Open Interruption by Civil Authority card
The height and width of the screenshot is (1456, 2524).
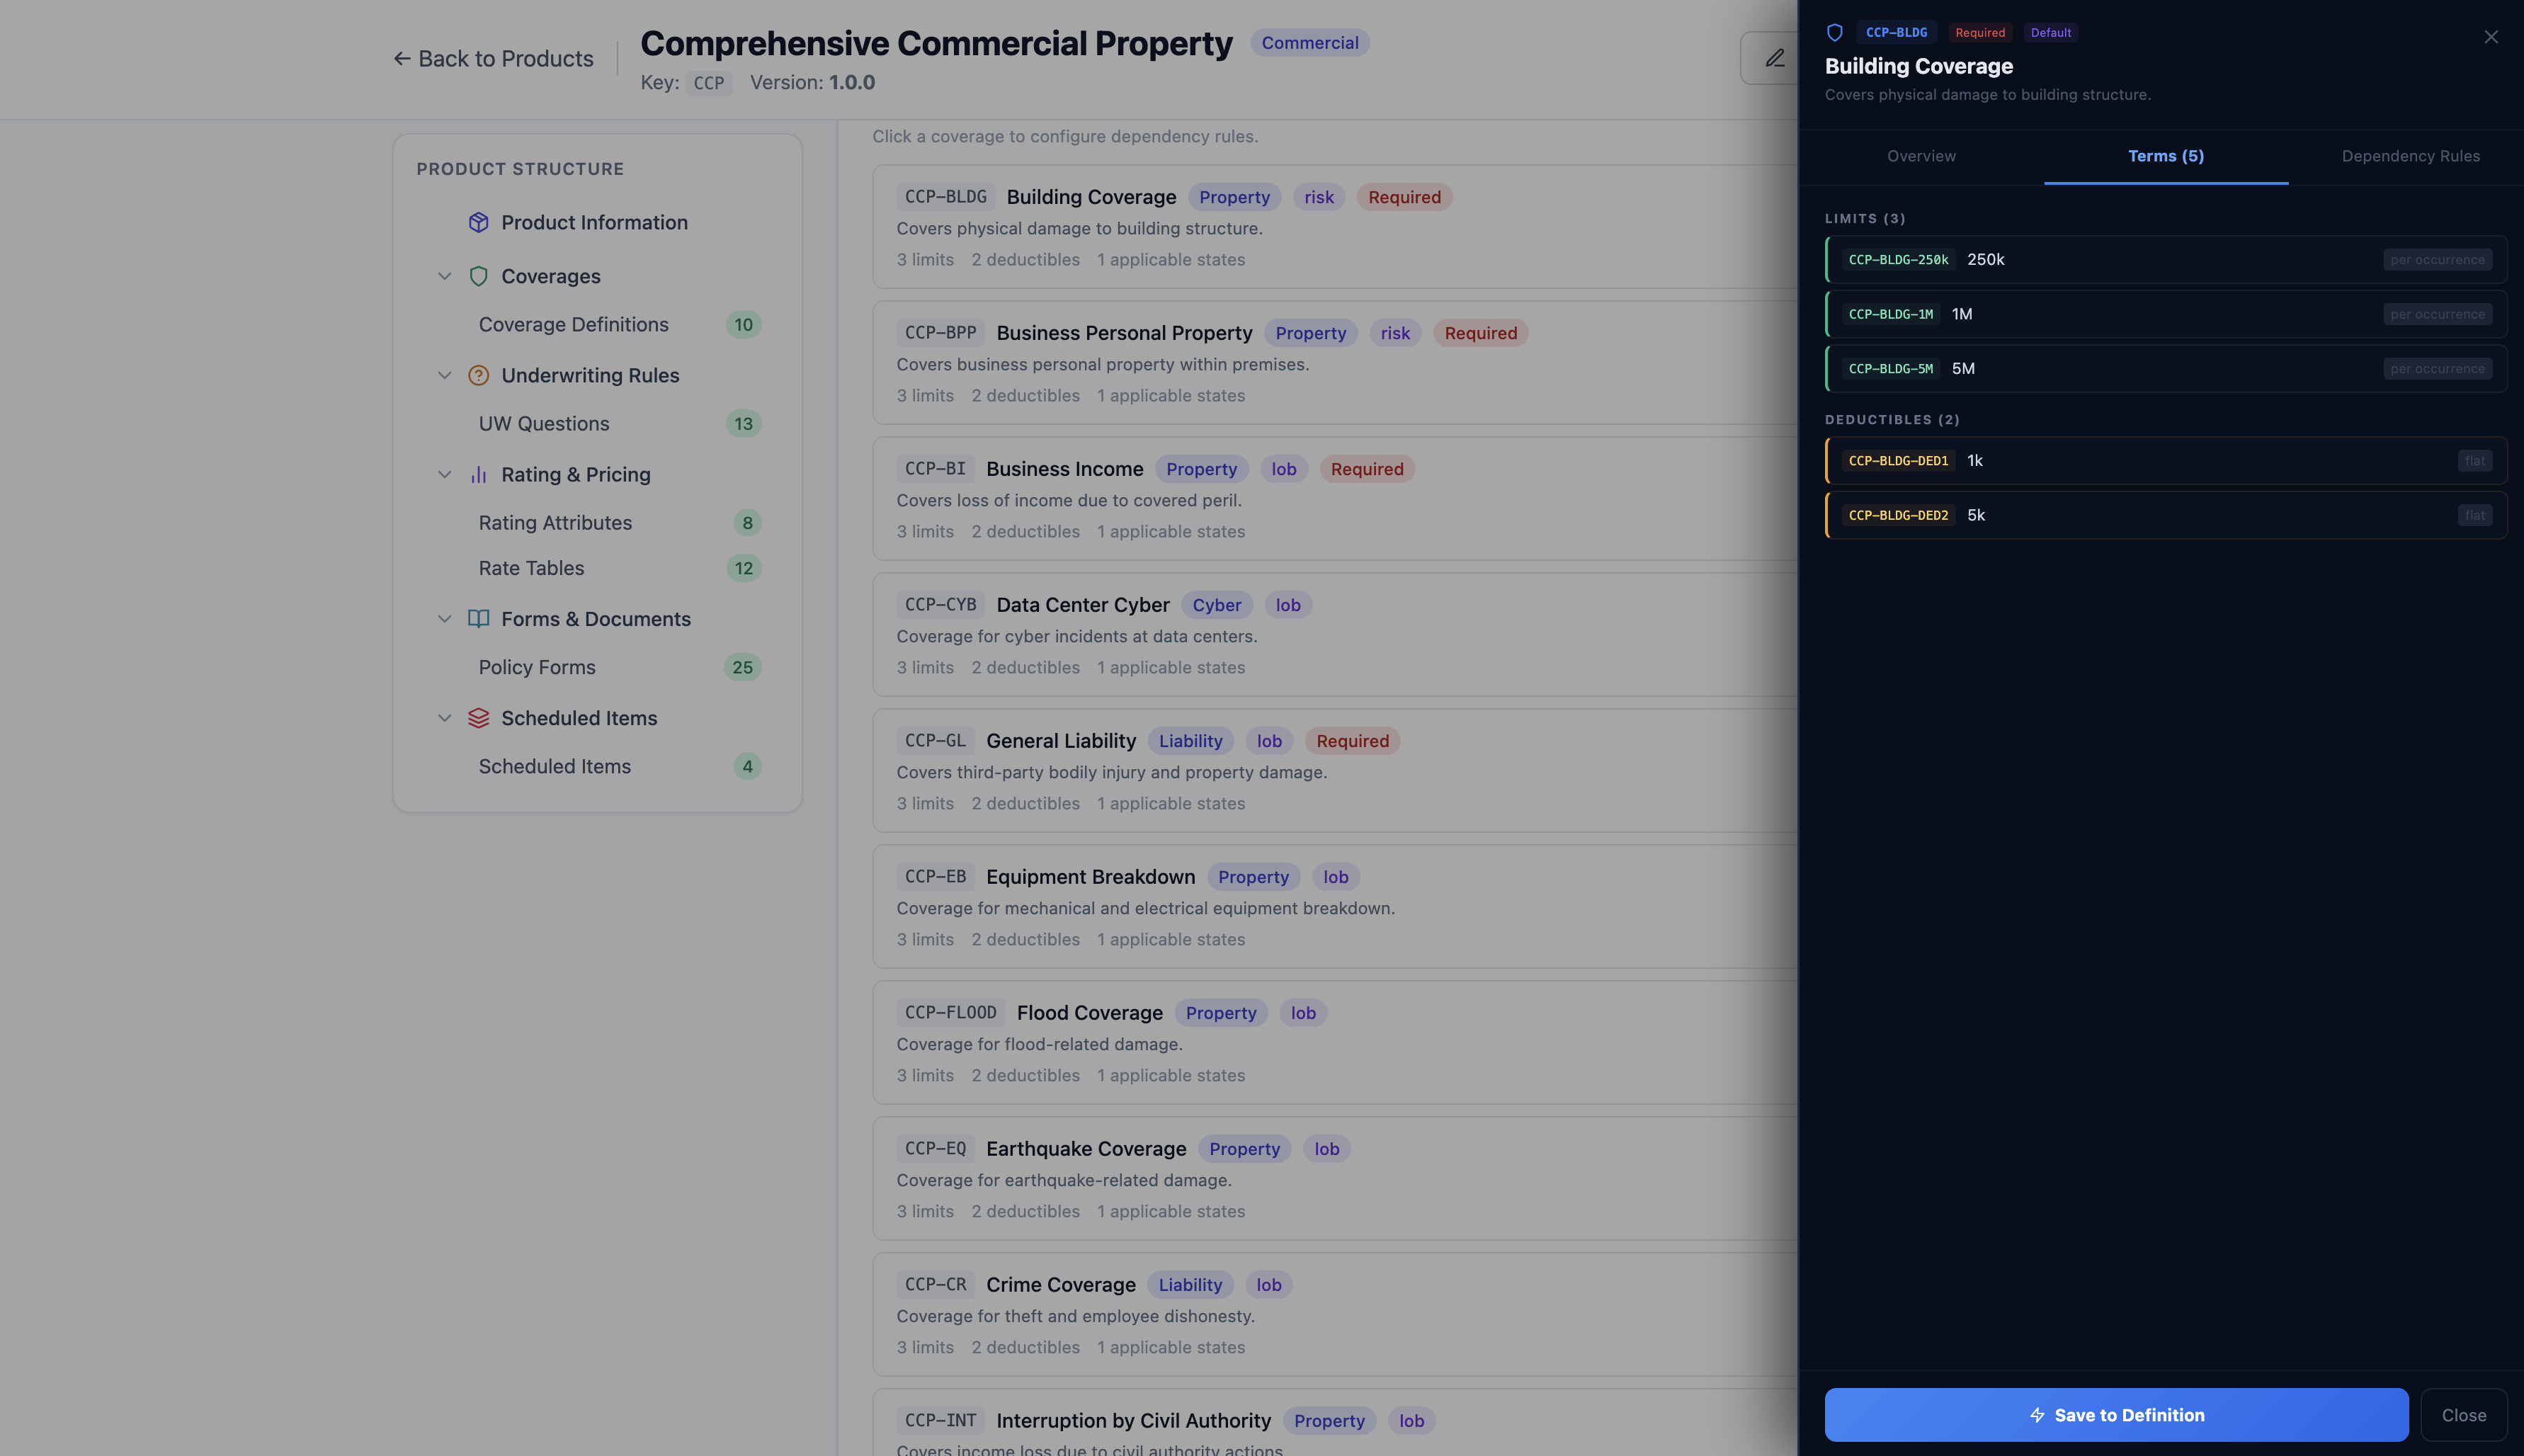[1335, 1423]
